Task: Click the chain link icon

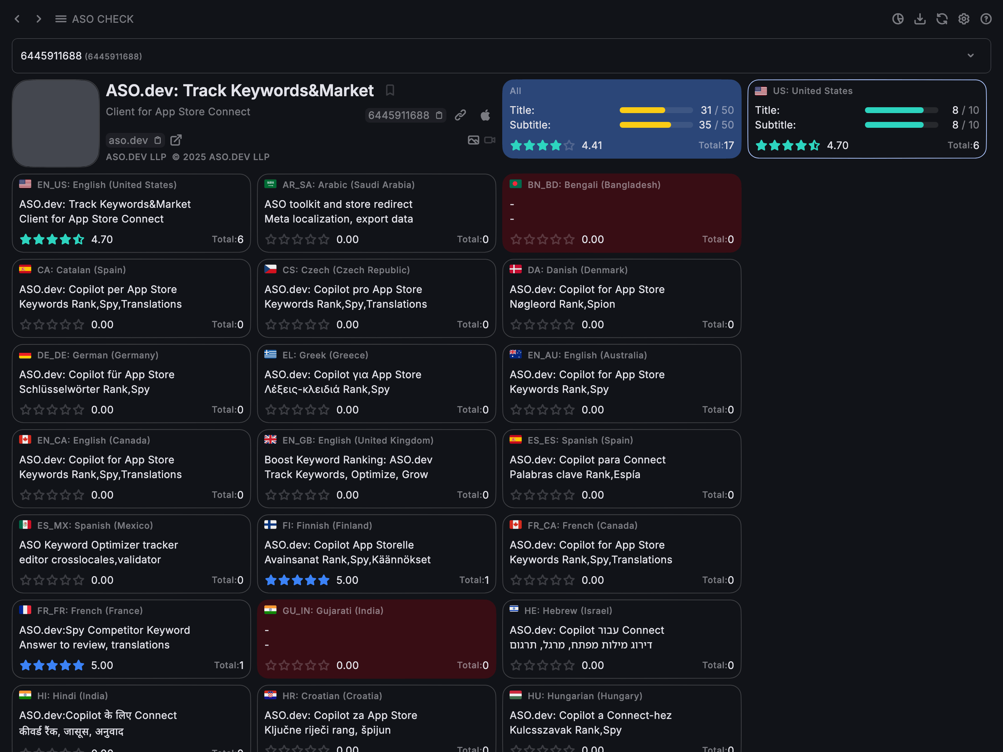Action: (x=460, y=115)
